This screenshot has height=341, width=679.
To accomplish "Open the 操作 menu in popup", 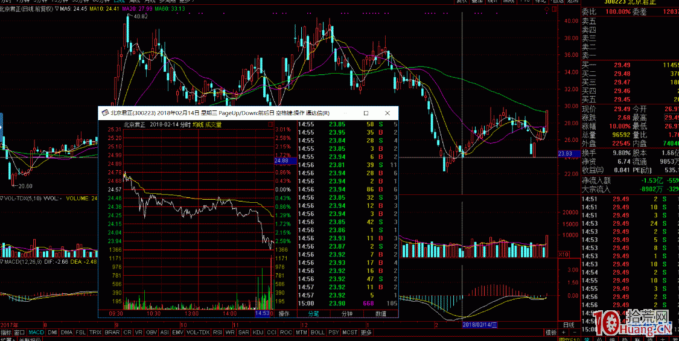I will tap(284, 313).
